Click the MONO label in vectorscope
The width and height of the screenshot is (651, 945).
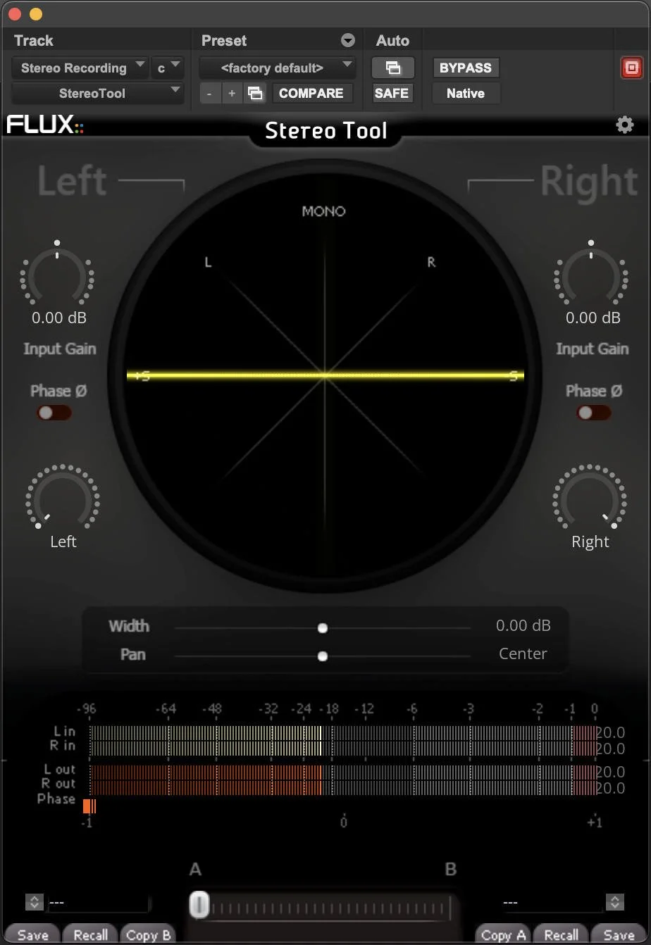(x=324, y=211)
